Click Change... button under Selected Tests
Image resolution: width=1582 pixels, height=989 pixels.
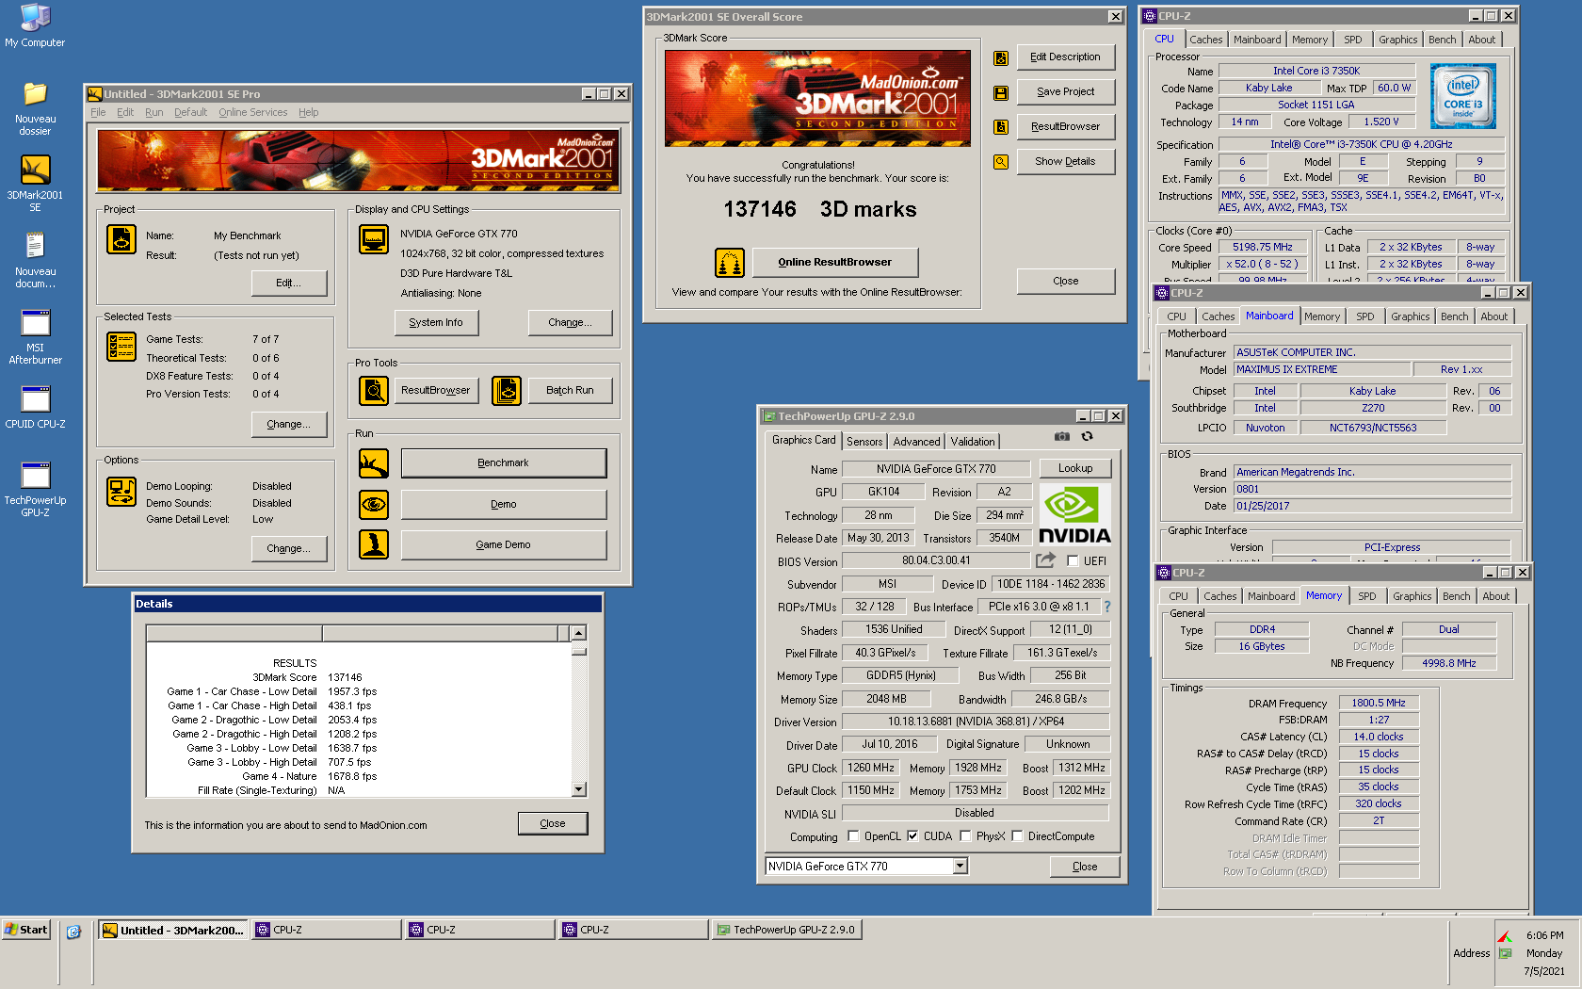point(289,424)
